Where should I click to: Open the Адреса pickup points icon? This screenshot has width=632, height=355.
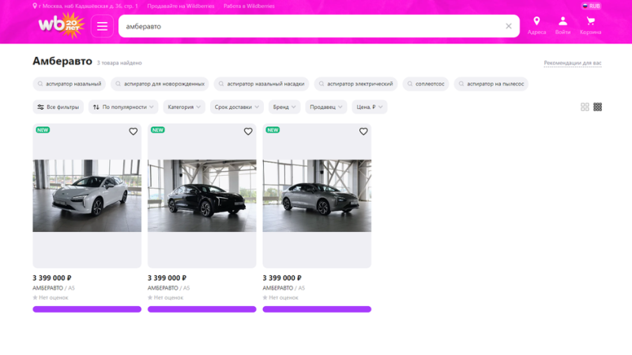(536, 26)
